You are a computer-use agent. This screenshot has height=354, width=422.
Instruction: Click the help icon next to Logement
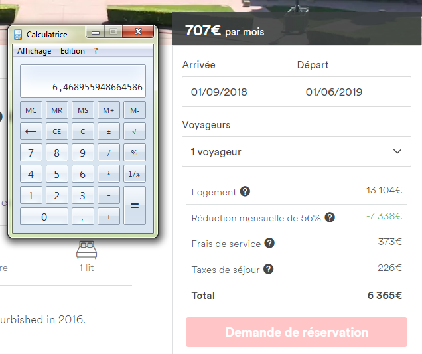[245, 192]
